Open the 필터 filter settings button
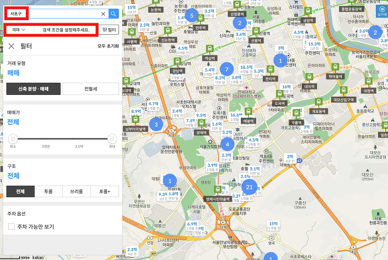 (109, 29)
